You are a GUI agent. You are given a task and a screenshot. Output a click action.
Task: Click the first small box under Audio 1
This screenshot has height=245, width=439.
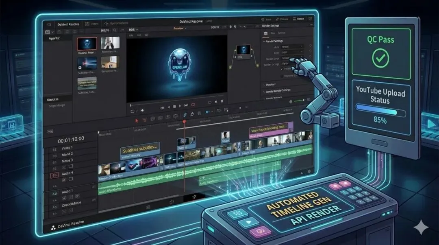[64, 198]
